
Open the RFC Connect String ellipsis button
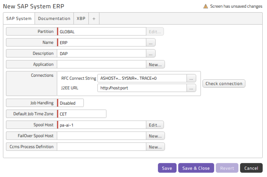click(191, 78)
